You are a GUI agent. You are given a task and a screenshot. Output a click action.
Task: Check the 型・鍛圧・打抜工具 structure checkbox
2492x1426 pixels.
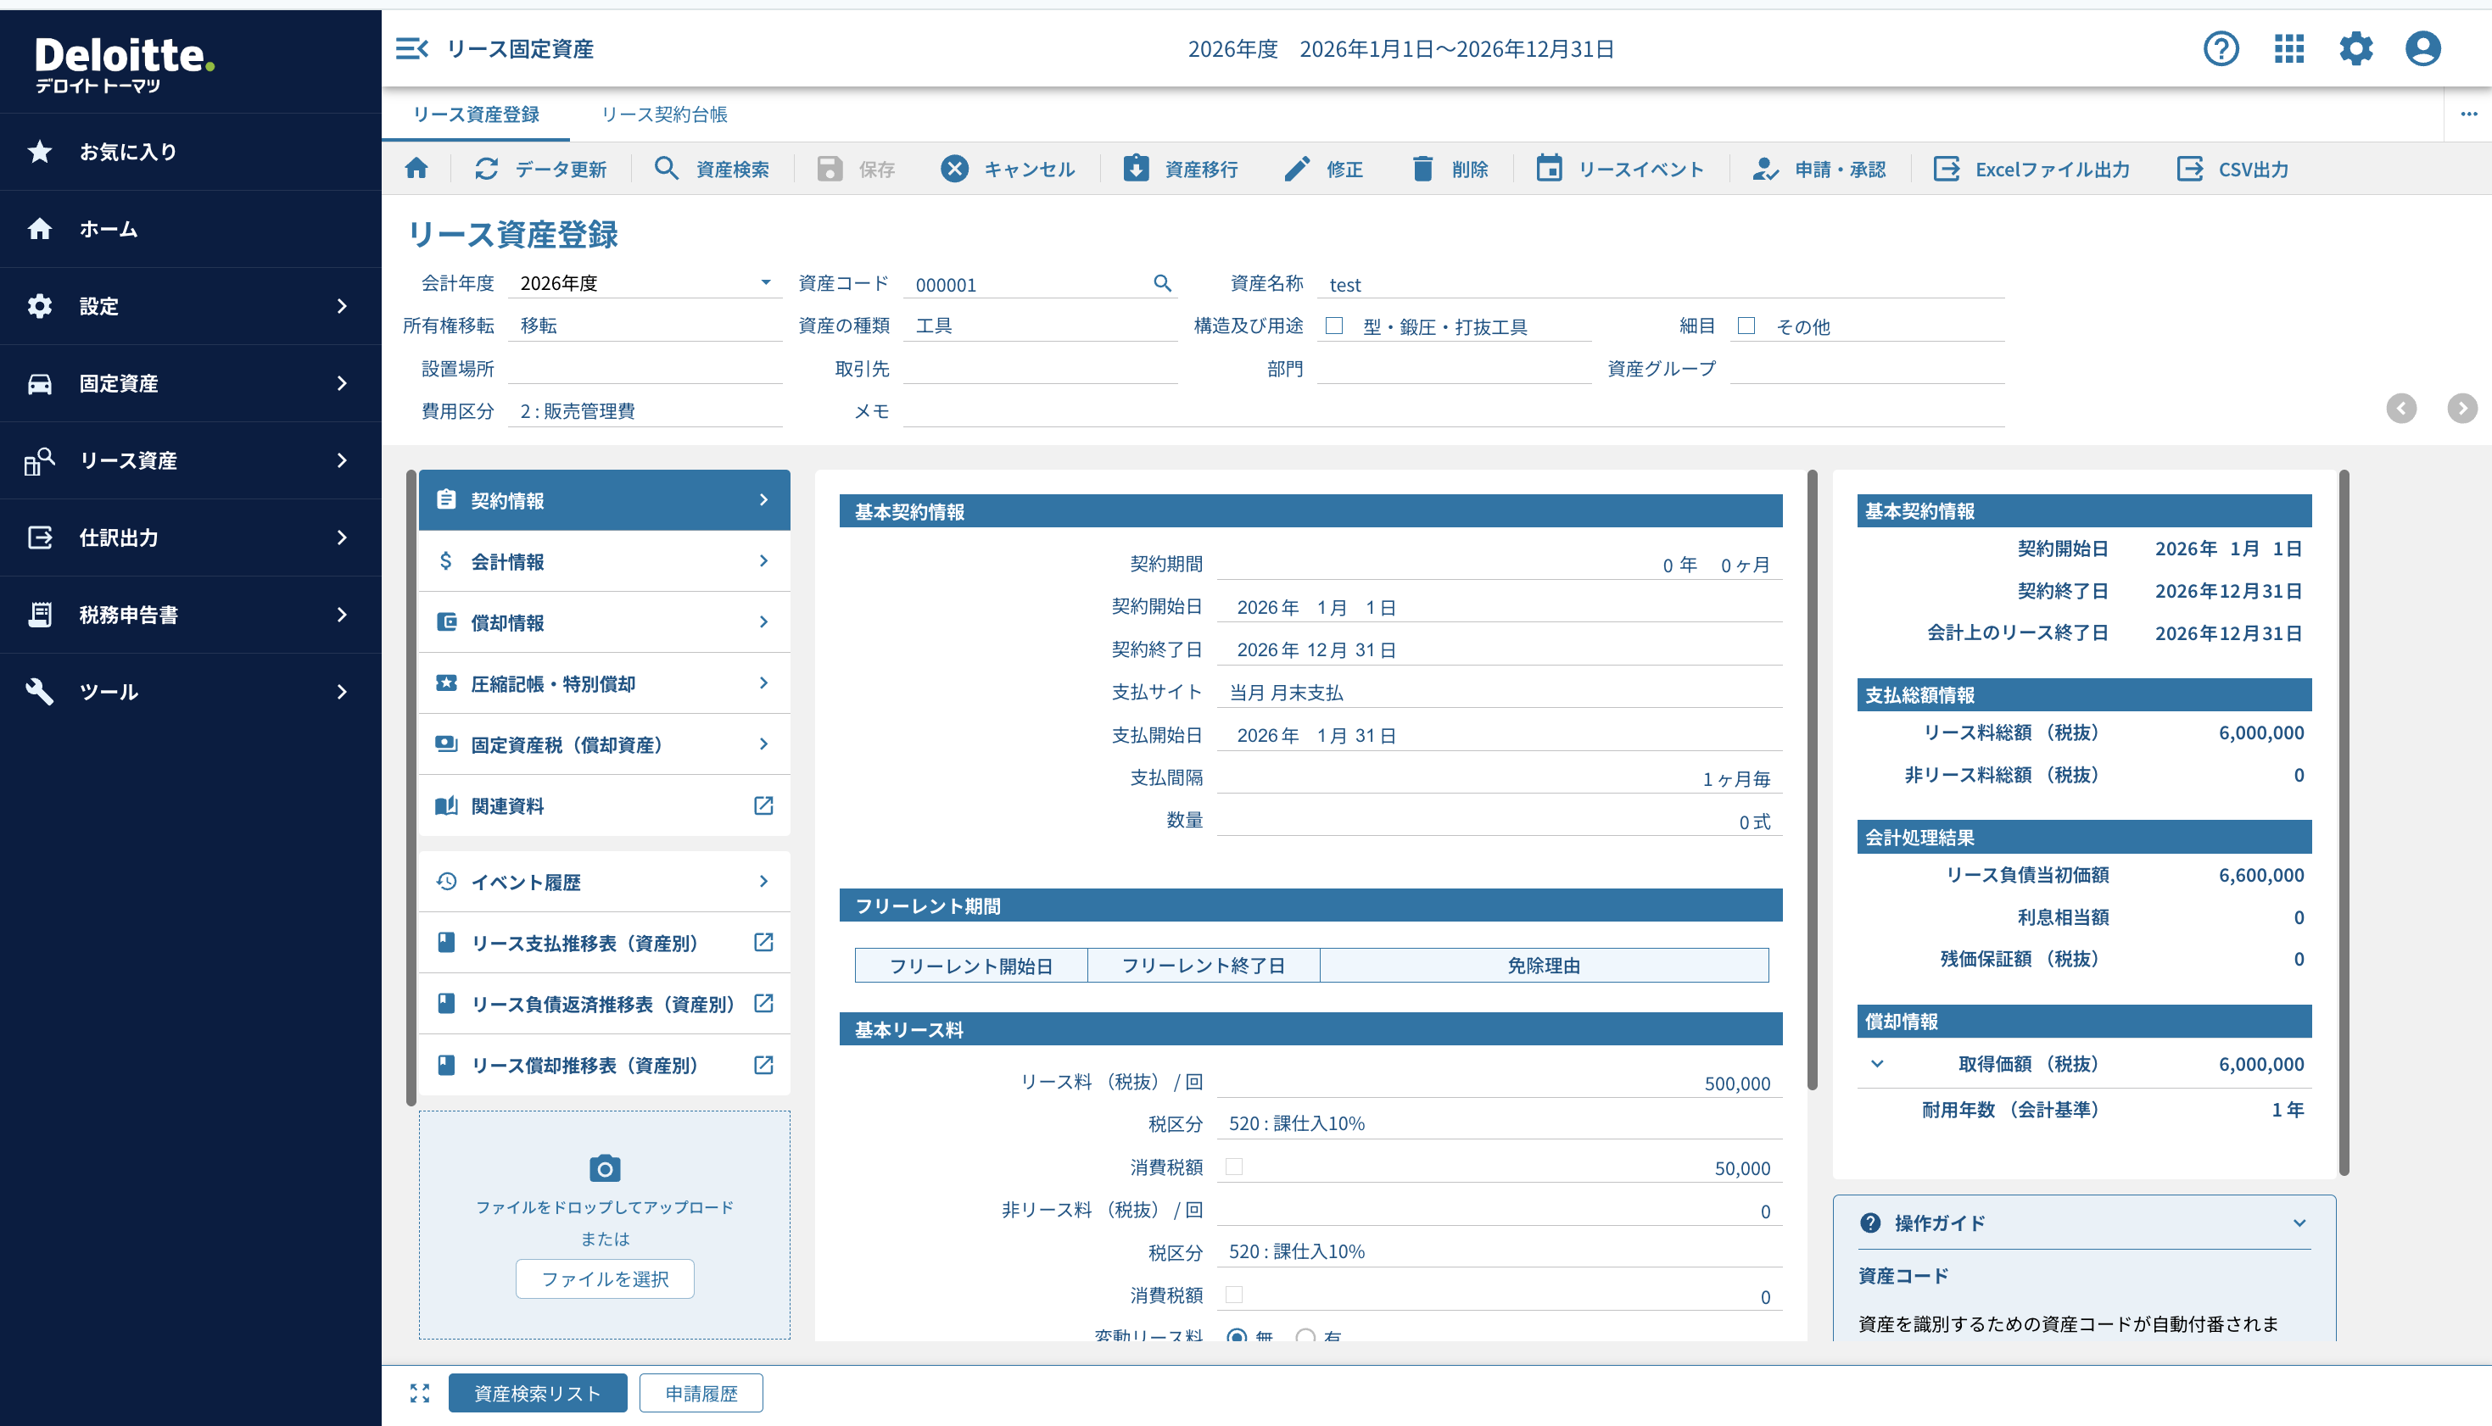(x=1333, y=326)
